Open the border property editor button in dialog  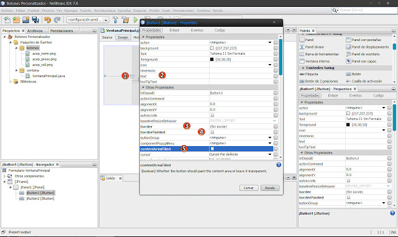coord(275,126)
